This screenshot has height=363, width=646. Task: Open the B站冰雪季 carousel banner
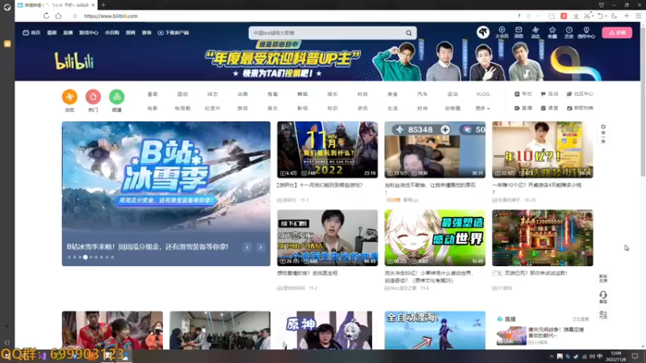[166, 194]
